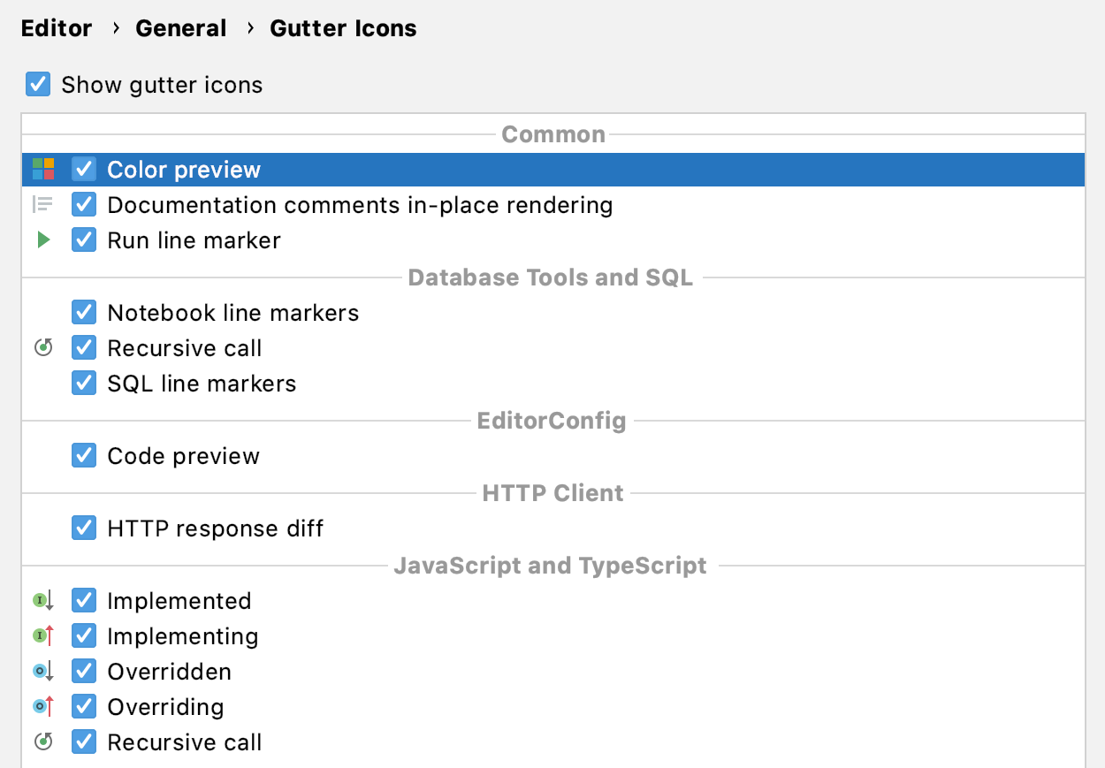Select the Color preview row label
1105x768 pixels.
(x=184, y=170)
